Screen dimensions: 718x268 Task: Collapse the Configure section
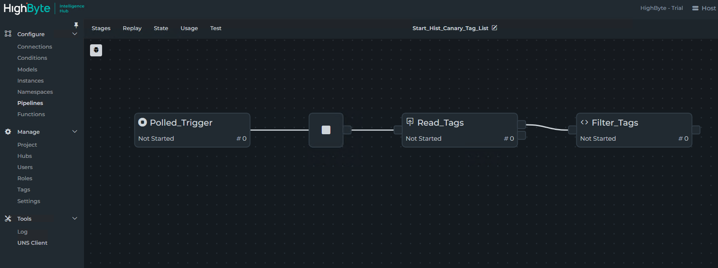pos(75,34)
